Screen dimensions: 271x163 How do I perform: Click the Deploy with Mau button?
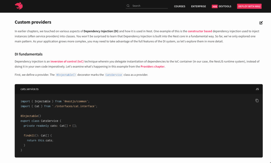point(249,6)
